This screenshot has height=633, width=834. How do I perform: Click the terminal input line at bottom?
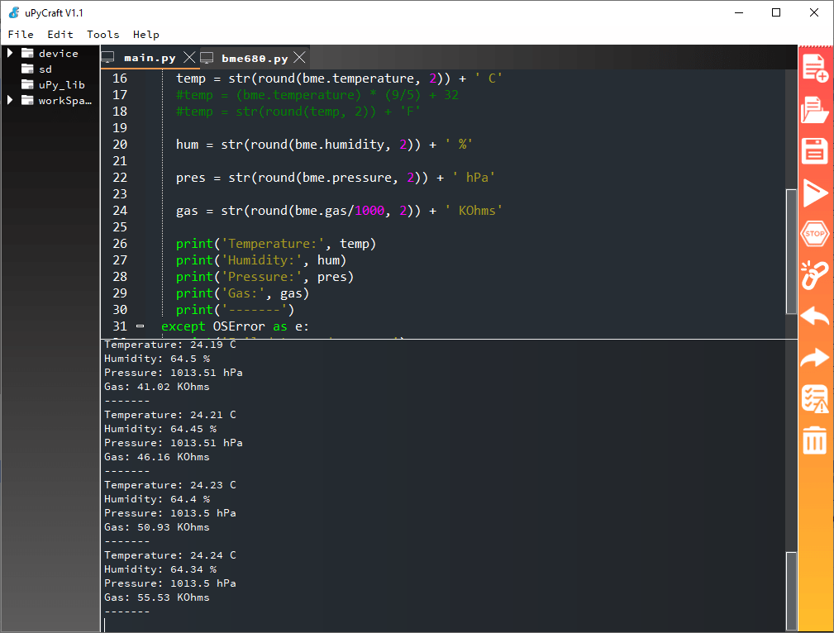(413, 625)
